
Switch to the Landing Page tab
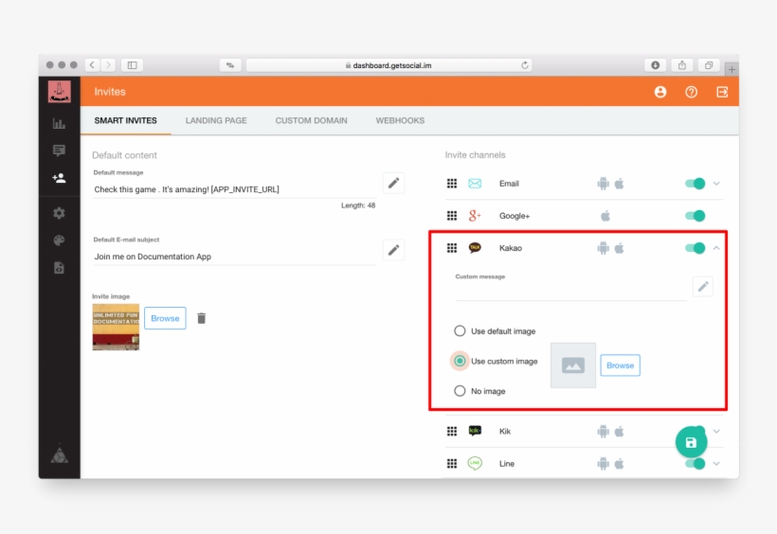point(216,120)
